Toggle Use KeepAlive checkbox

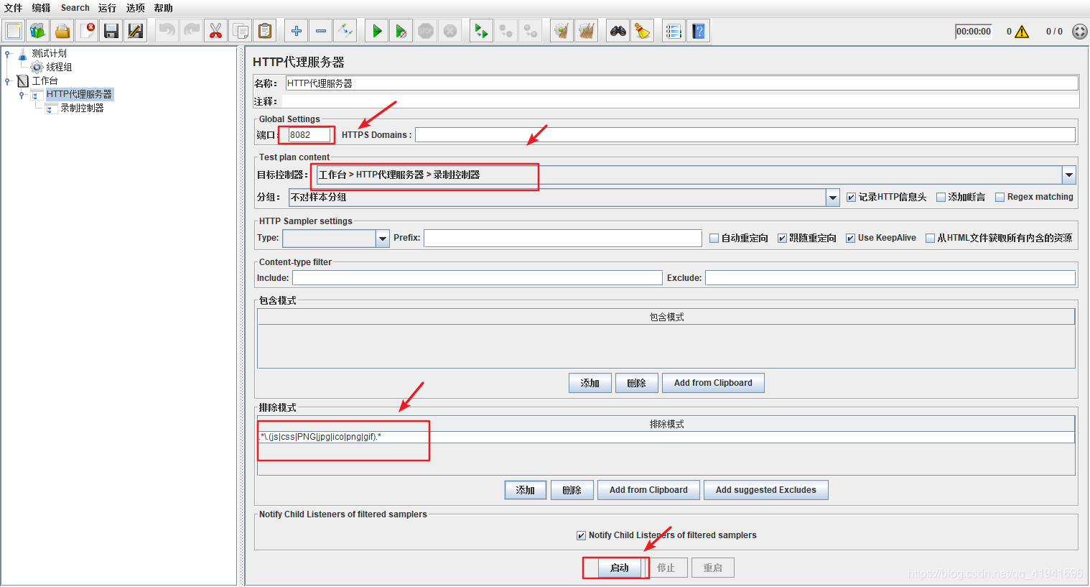point(850,239)
